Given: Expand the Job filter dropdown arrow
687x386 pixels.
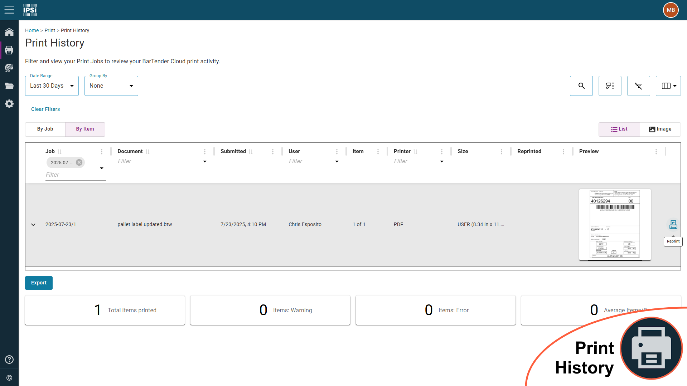Looking at the screenshot, I should pyautogui.click(x=102, y=168).
